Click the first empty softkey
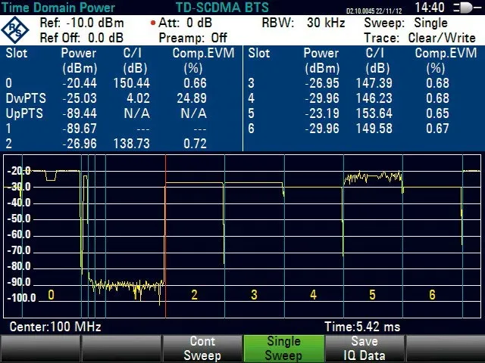 coord(40,349)
